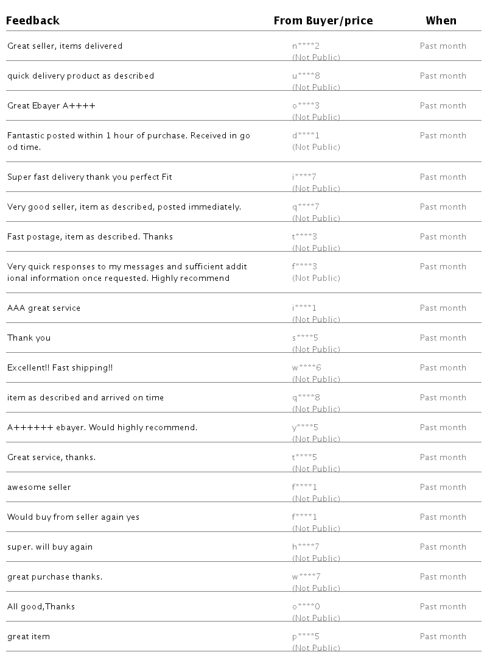Click buyer name y****5
Viewport: 487px width, 663px height.
pyautogui.click(x=305, y=427)
